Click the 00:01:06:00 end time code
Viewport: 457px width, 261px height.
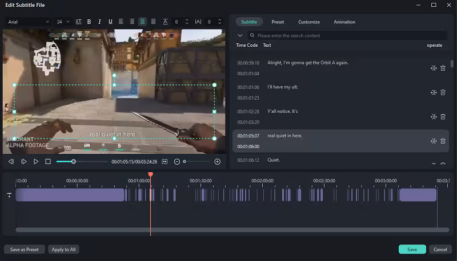(248, 146)
